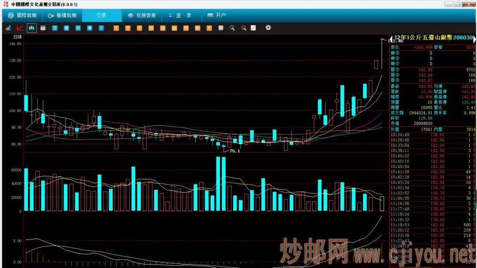Select the orange 4H period icon

coord(197,28)
